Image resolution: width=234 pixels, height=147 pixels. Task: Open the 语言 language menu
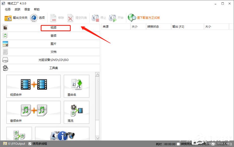(27, 9)
